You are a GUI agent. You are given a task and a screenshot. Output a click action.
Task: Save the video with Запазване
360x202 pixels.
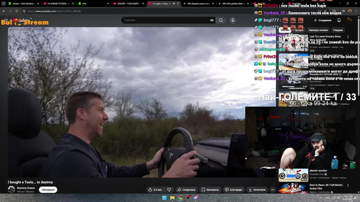tap(210, 190)
